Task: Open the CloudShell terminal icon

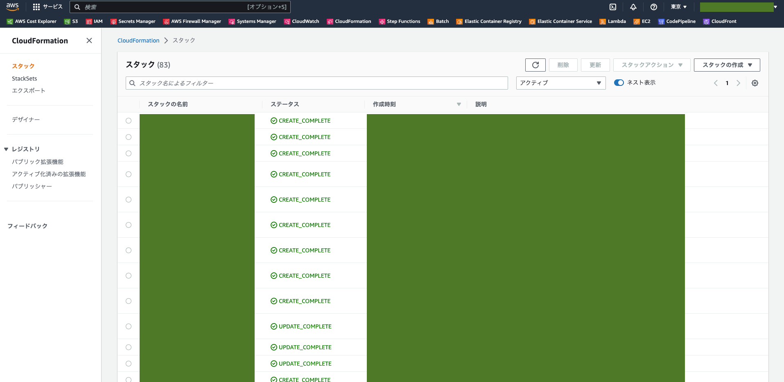Action: (613, 7)
